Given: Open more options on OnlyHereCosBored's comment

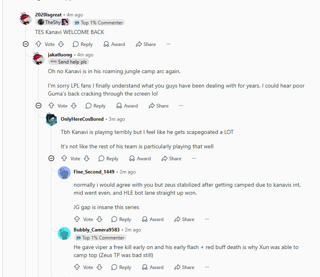Looking at the screenshot, I should [194, 158].
